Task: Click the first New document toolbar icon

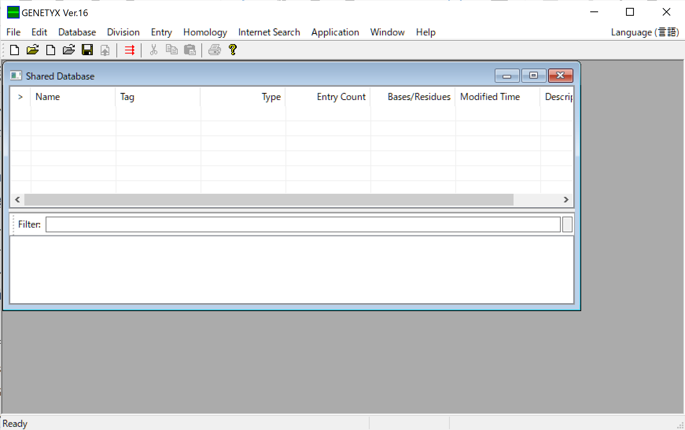Action: coord(15,50)
